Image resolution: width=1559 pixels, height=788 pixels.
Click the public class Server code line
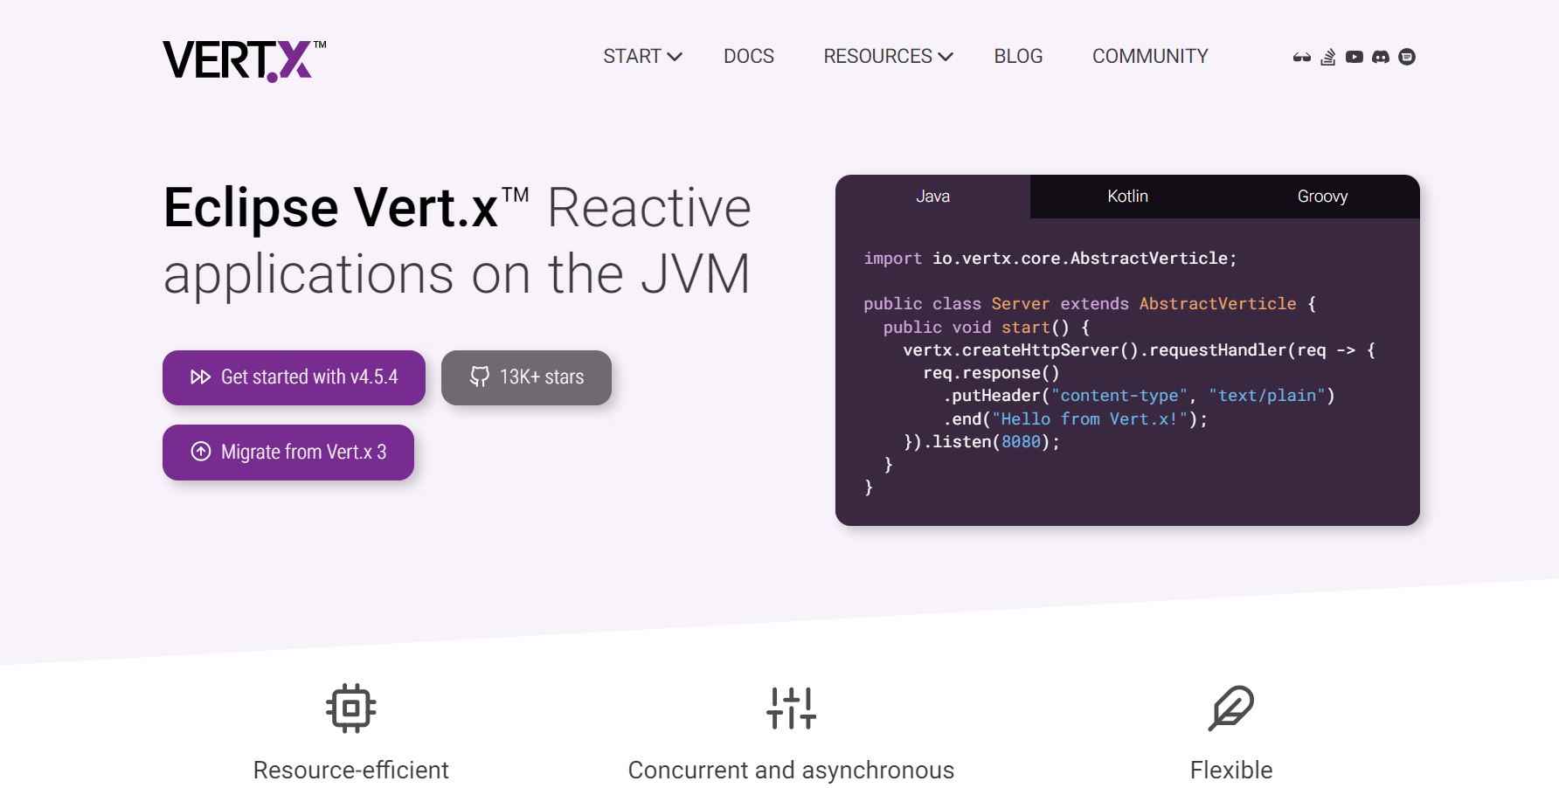click(x=1090, y=304)
